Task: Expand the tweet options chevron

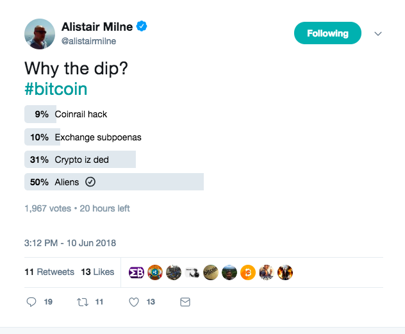Action: [x=378, y=34]
